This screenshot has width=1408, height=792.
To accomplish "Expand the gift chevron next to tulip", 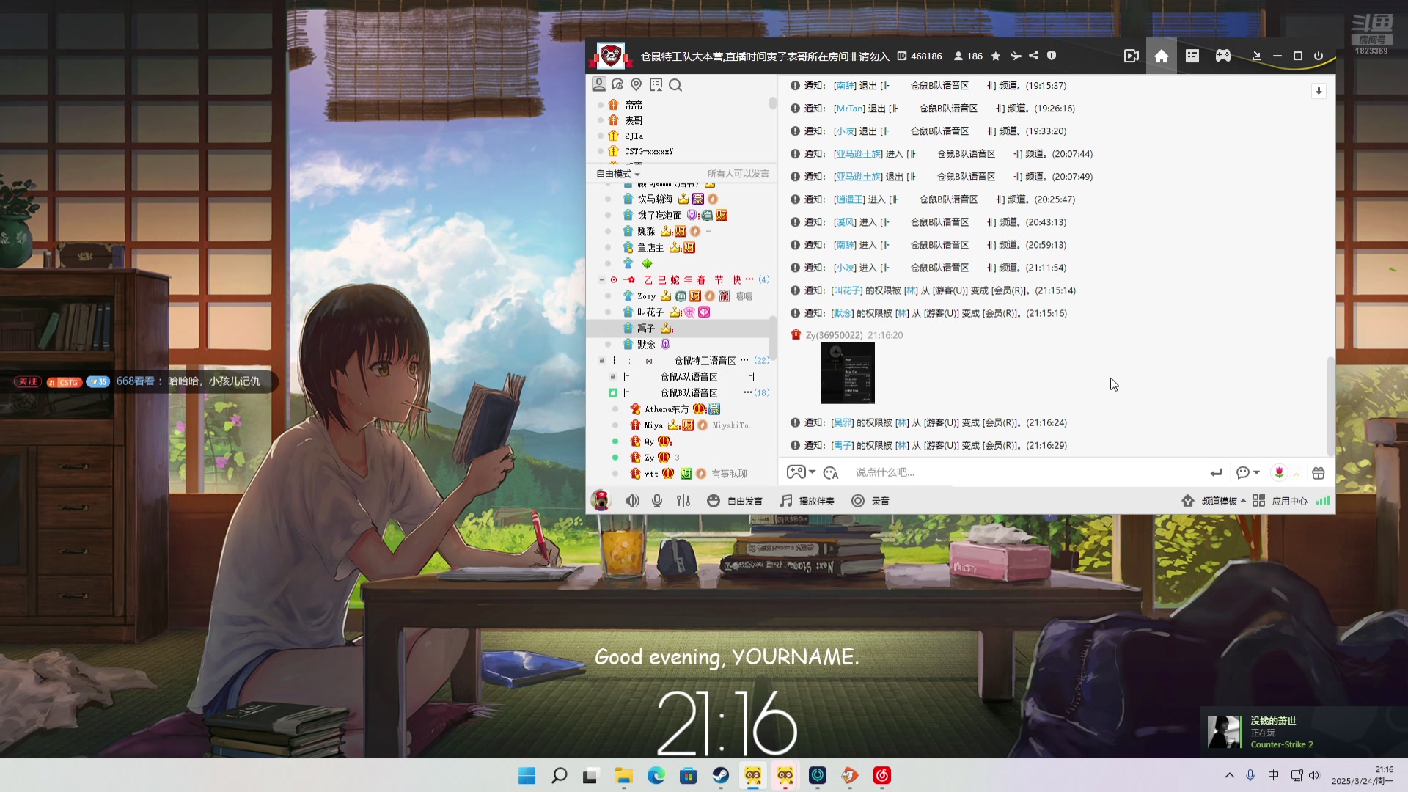I will coord(1297,474).
